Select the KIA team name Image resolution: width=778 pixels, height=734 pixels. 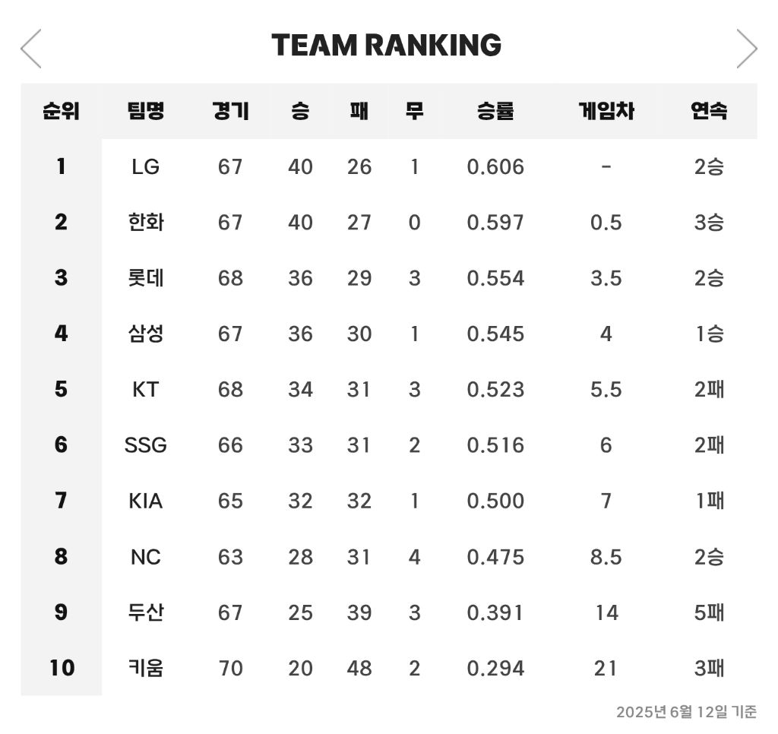point(145,501)
